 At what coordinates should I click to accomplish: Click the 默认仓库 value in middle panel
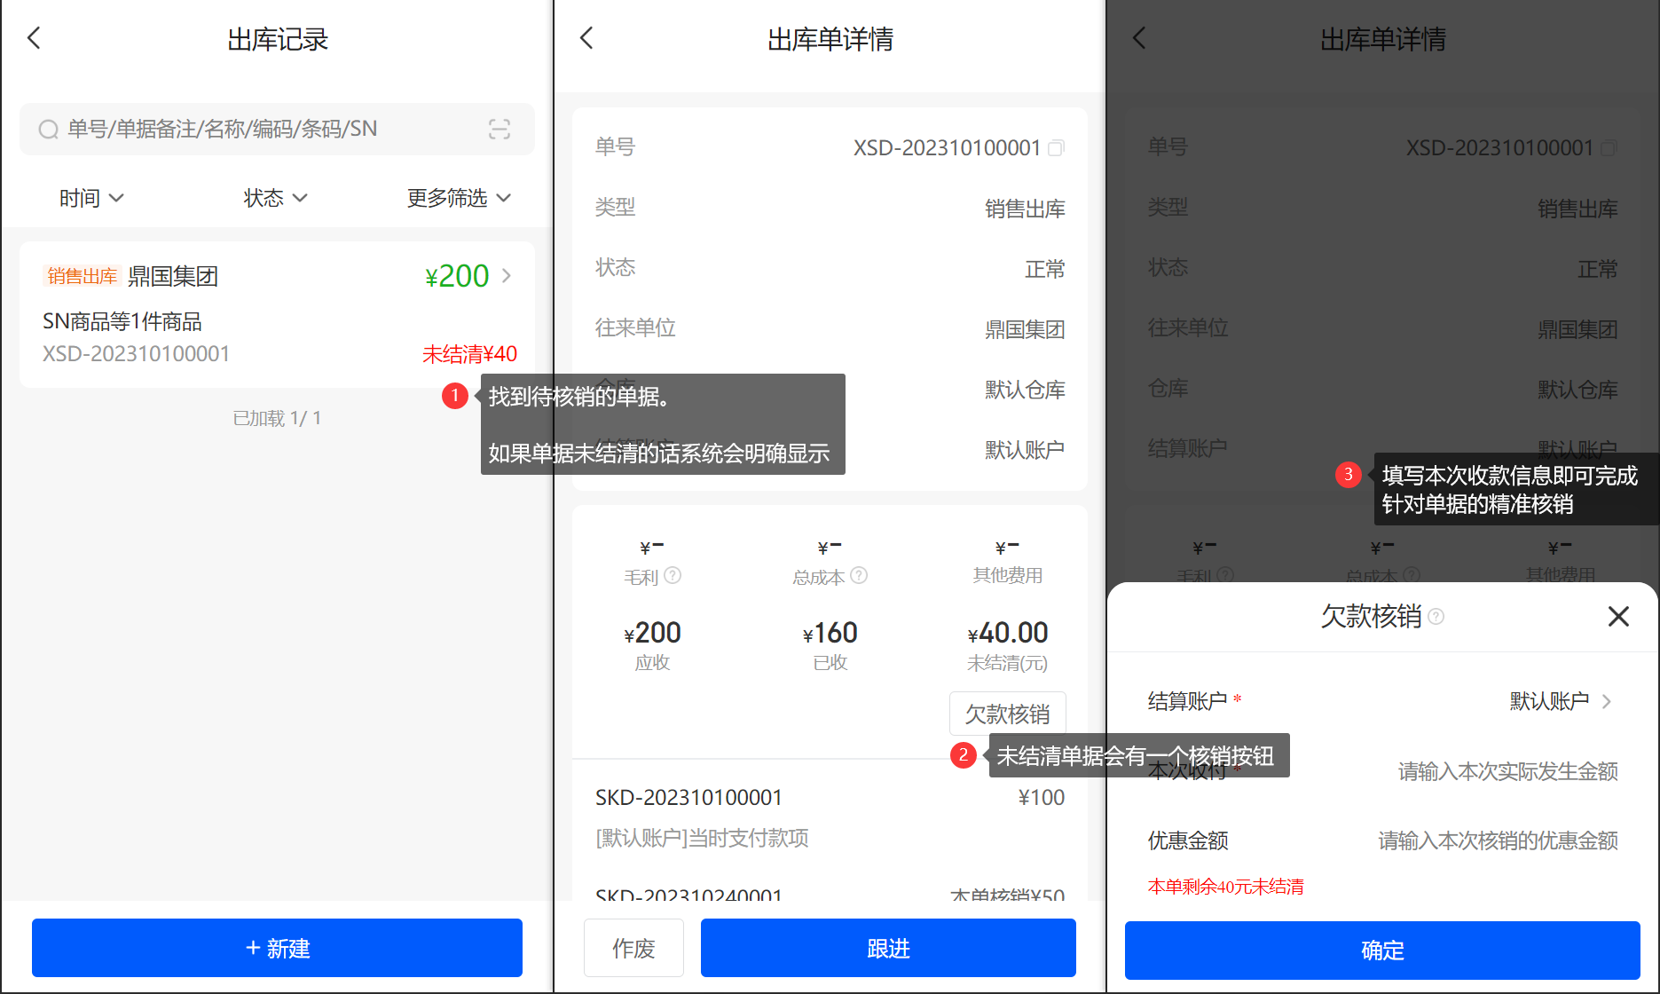(1025, 390)
